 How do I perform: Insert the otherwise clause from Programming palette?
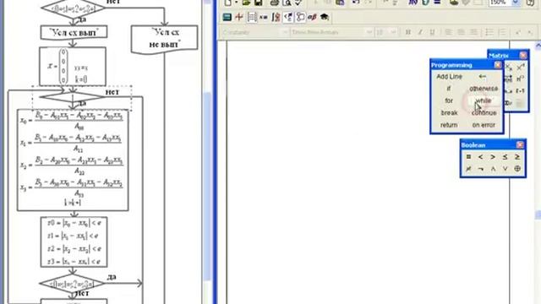tap(484, 89)
